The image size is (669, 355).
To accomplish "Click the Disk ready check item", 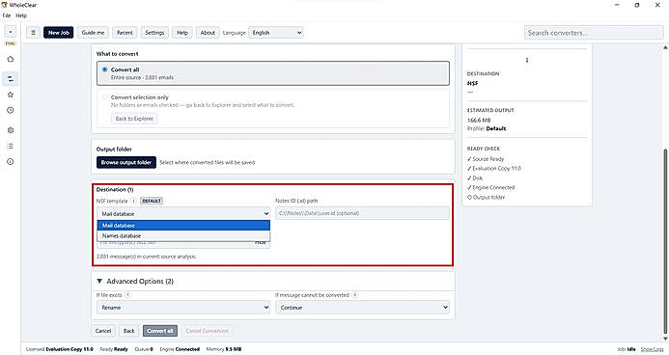I will coord(475,178).
